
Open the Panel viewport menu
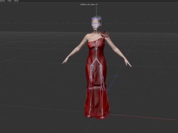coord(16,1)
